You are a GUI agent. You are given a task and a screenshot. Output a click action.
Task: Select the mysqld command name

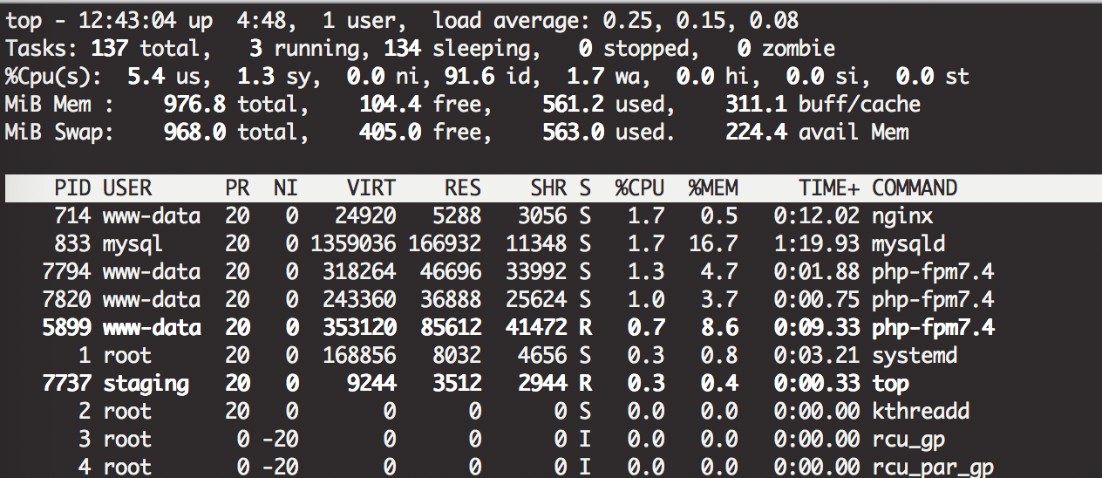[x=908, y=243]
